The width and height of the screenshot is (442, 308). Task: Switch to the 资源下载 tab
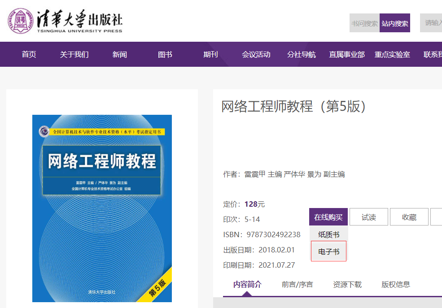tap(347, 284)
